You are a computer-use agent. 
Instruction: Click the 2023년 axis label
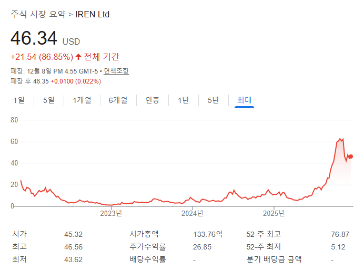111,213
